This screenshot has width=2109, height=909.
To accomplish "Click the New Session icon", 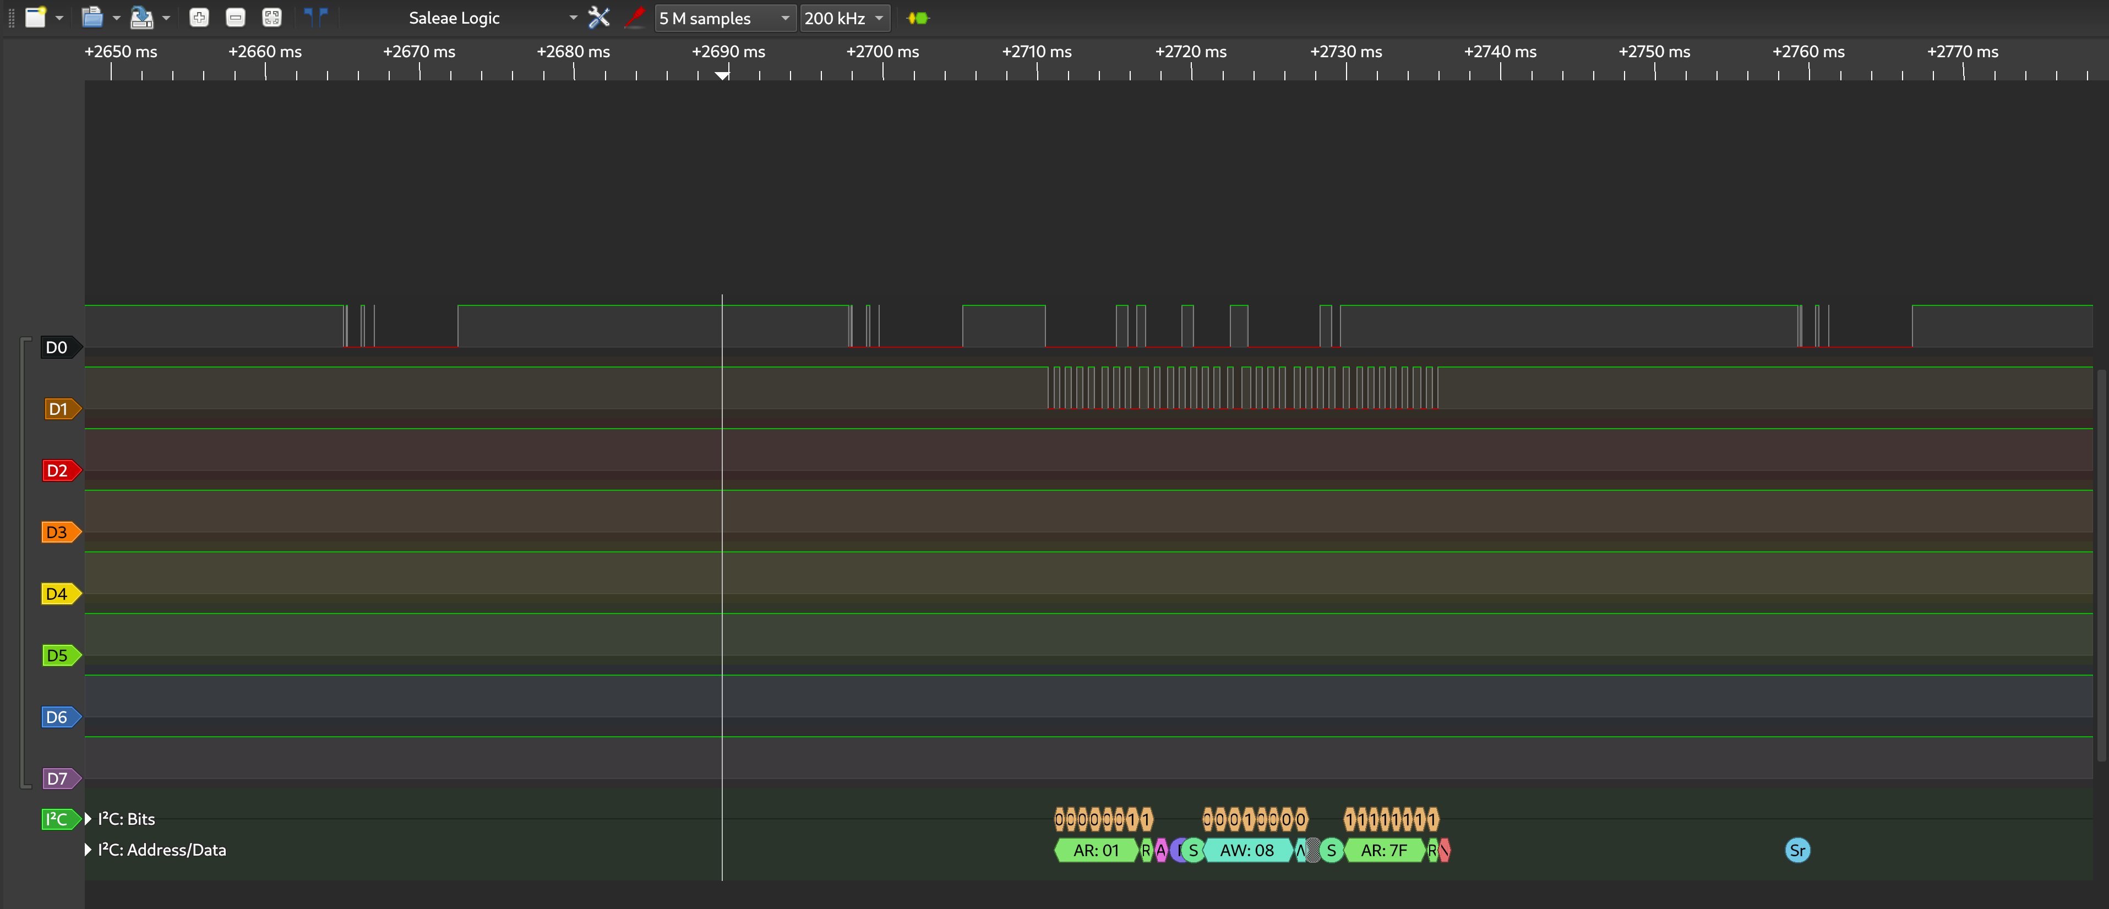I will tap(35, 17).
